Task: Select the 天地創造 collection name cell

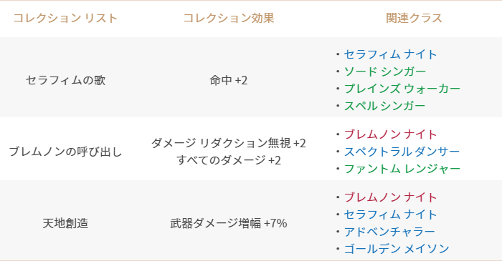Action: point(65,223)
